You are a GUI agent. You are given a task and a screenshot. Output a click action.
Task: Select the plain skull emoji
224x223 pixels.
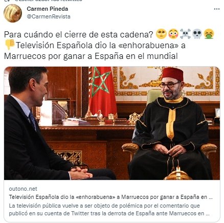pos(197,34)
